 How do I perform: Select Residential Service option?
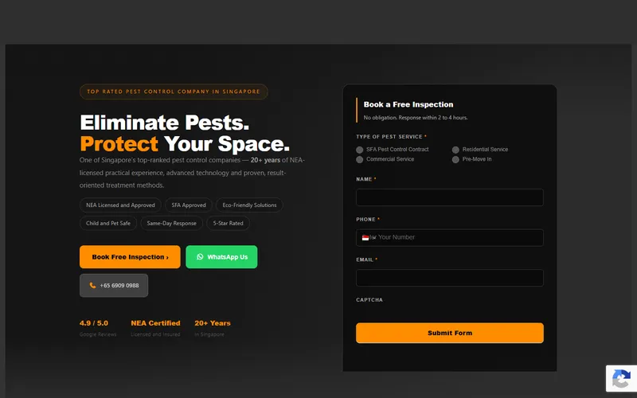[x=455, y=150]
